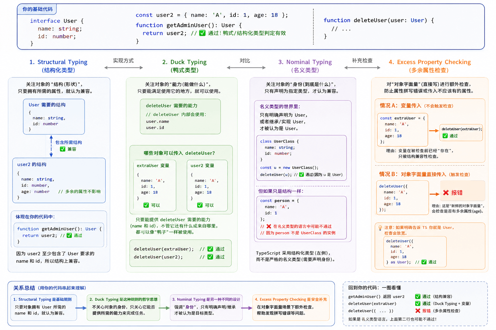Click the "user2 的结构" box title
The width and height of the screenshot is (496, 330).
32,164
